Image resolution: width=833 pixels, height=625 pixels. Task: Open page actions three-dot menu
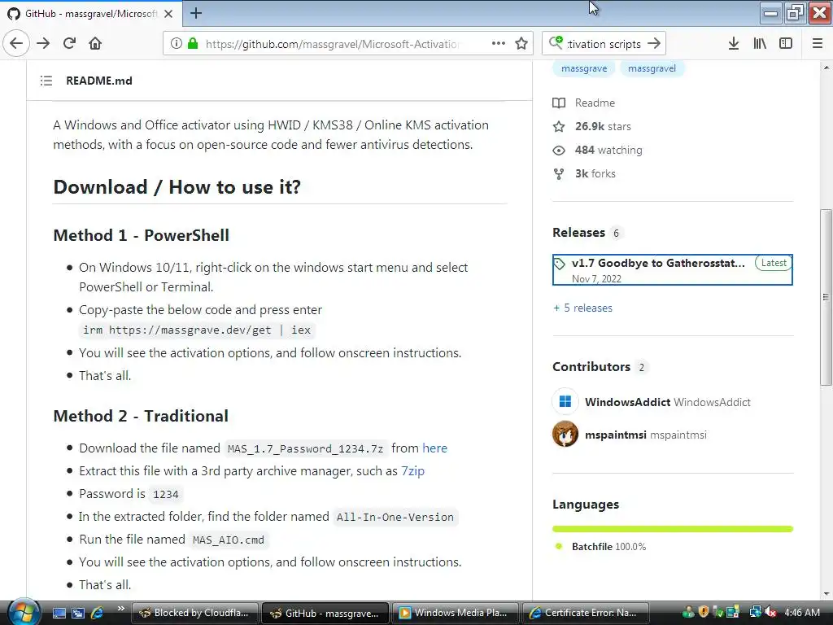point(499,43)
